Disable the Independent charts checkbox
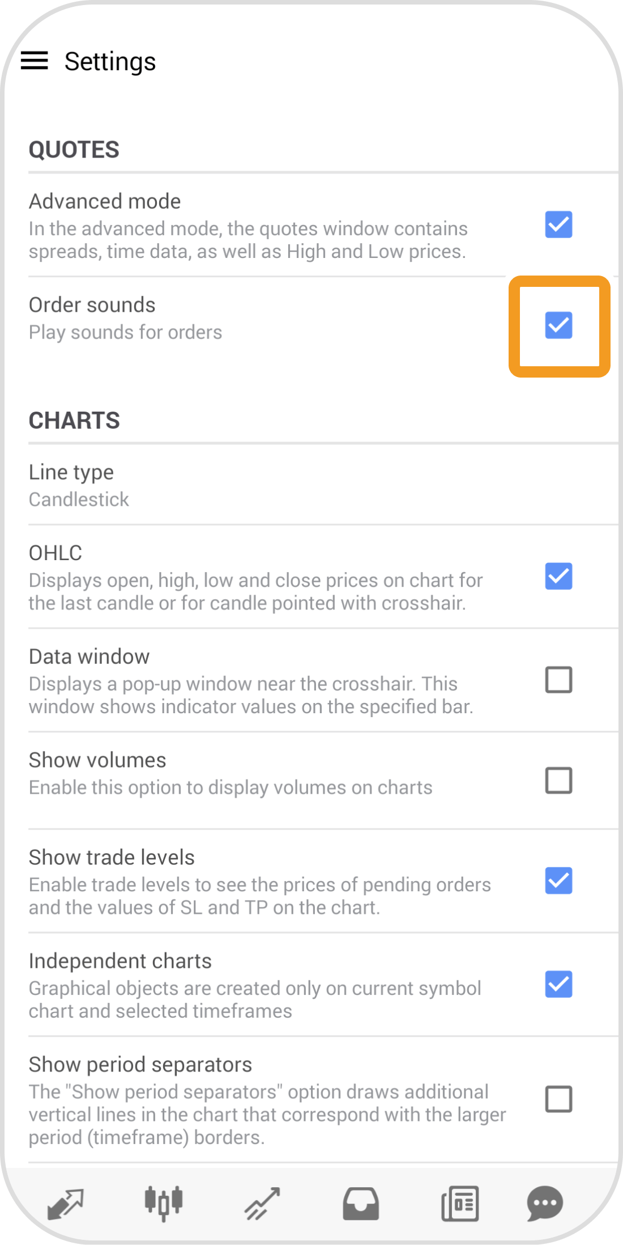The image size is (623, 1245). click(x=558, y=984)
